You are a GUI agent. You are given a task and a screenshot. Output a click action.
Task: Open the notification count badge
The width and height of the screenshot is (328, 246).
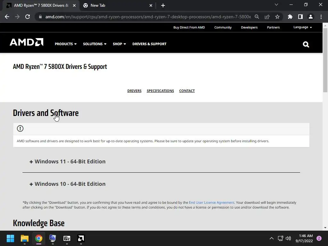click(319, 238)
